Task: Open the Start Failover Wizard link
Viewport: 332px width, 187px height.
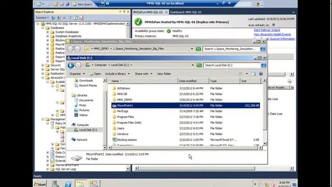Action: [267, 30]
